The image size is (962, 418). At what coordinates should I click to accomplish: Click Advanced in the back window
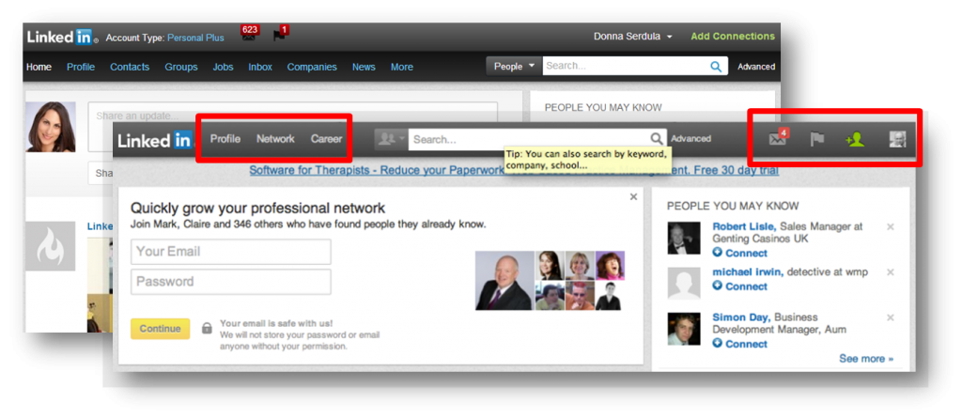[756, 67]
